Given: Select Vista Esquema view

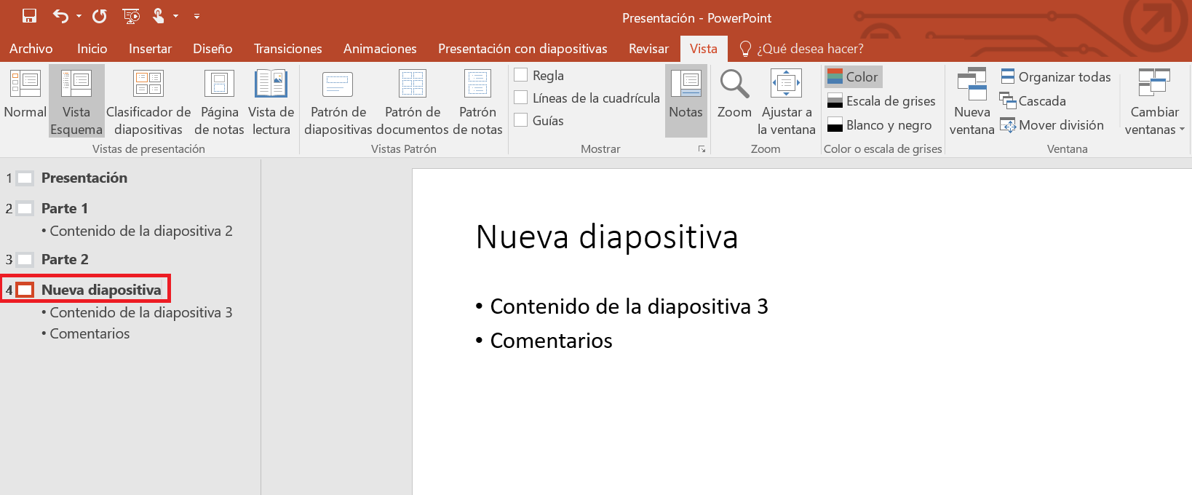Looking at the screenshot, I should click(76, 100).
